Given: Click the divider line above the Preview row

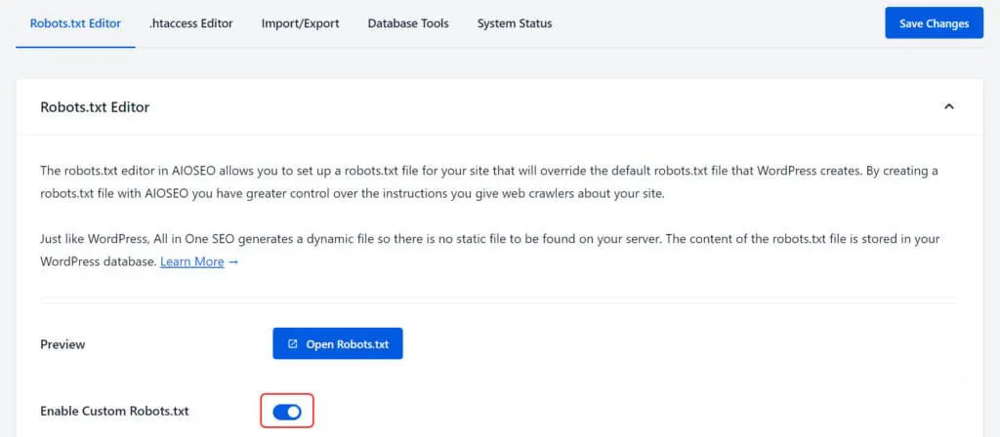Looking at the screenshot, I should 499,298.
